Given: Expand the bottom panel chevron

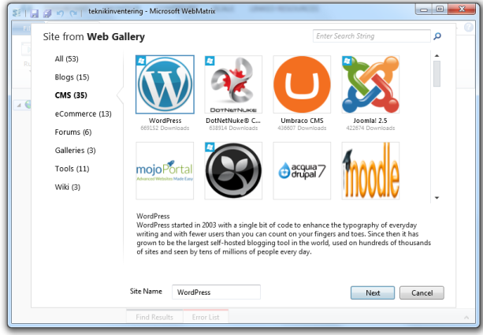Looking at the screenshot, I should pyautogui.click(x=466, y=317).
